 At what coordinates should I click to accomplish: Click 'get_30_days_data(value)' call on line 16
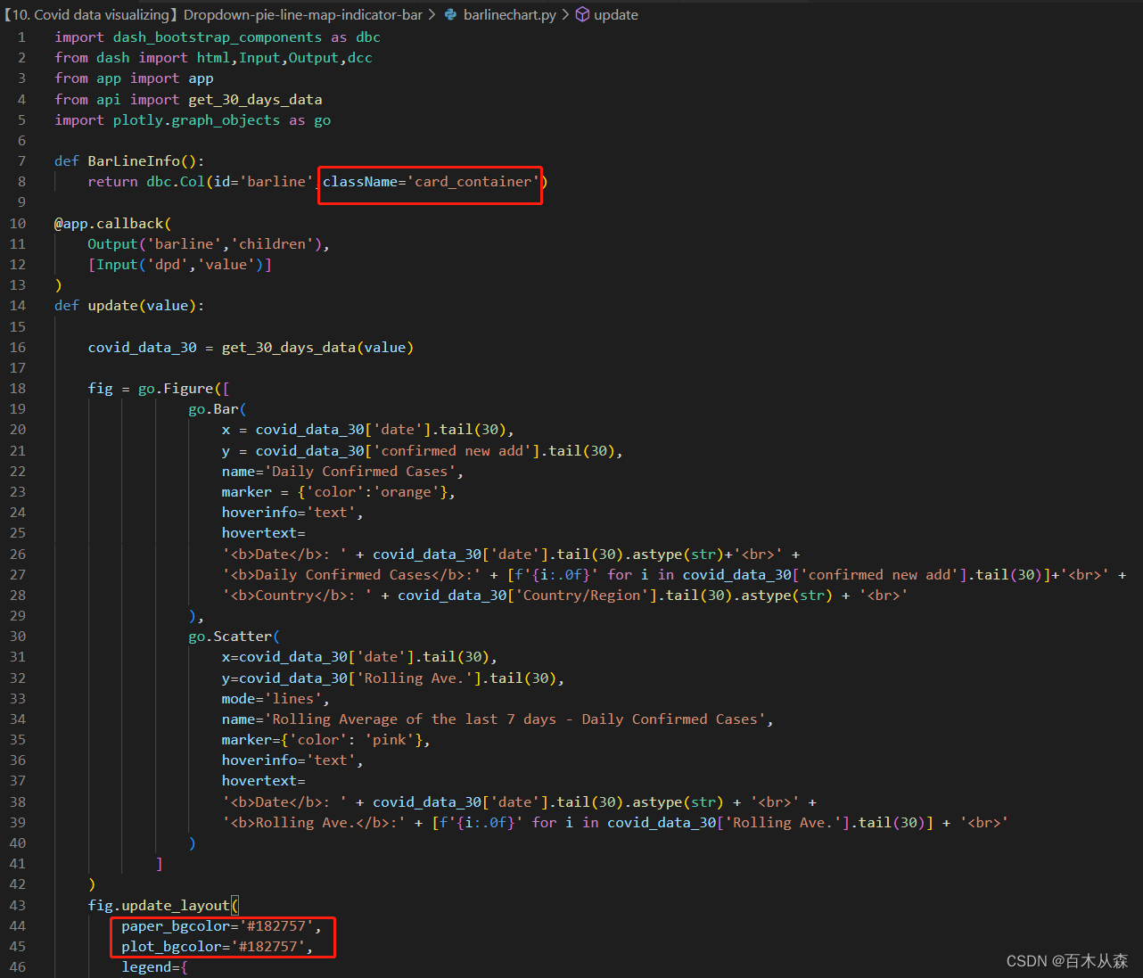coord(317,348)
